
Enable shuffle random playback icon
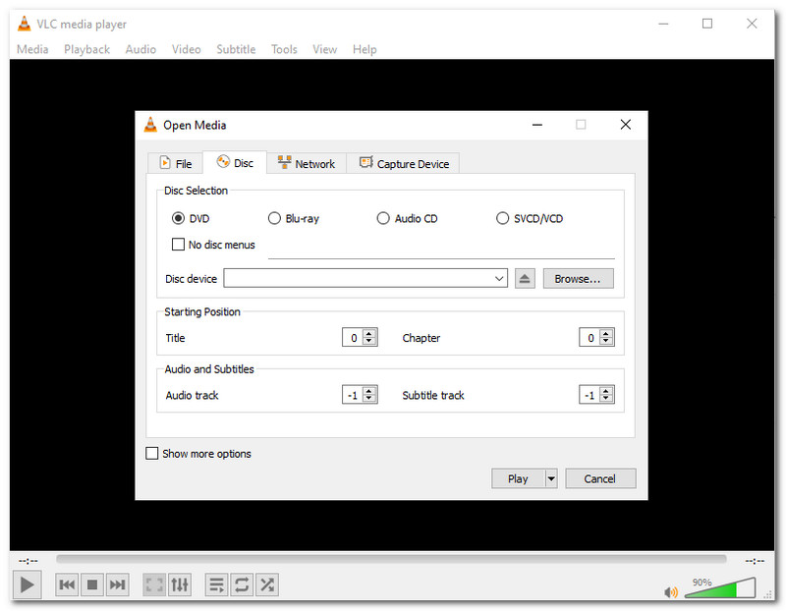pyautogui.click(x=266, y=585)
